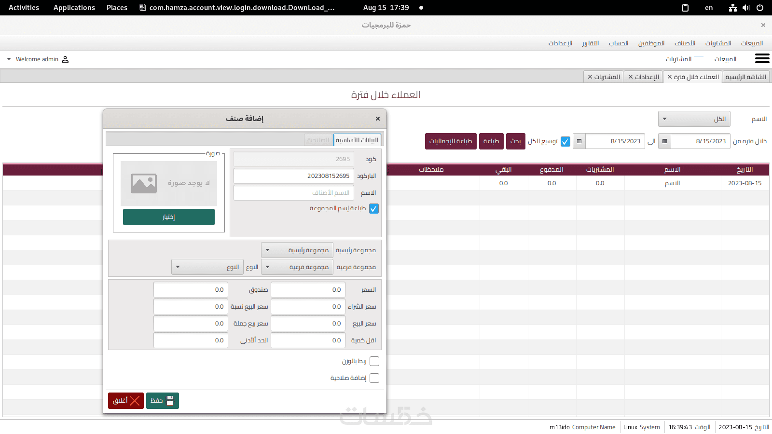Screen dimensions: 772x434
Task: Toggle توسيع الكل checkbox
Action: (565, 141)
